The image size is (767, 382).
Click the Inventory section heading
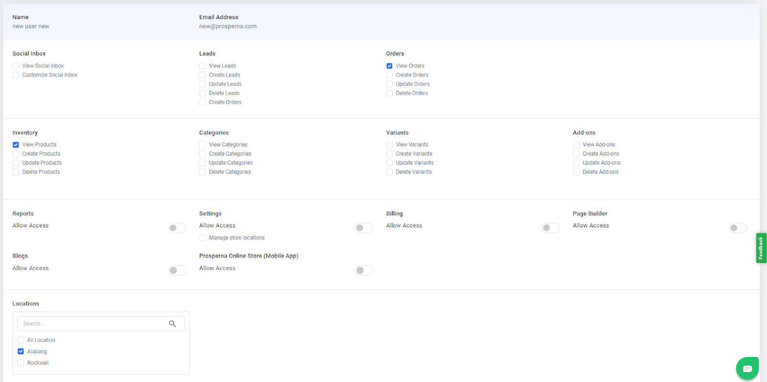pyautogui.click(x=25, y=133)
